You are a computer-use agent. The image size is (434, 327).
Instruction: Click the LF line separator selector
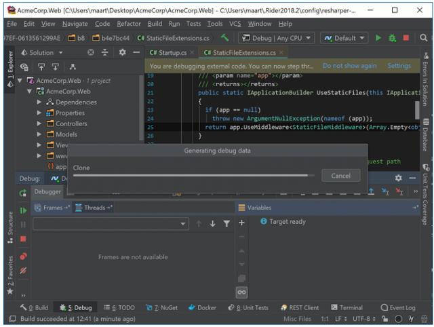[340, 319]
